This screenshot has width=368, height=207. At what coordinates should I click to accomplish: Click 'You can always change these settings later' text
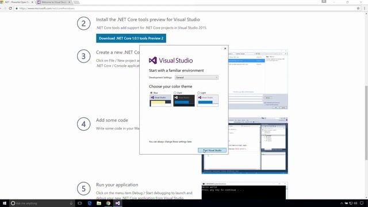170,142
